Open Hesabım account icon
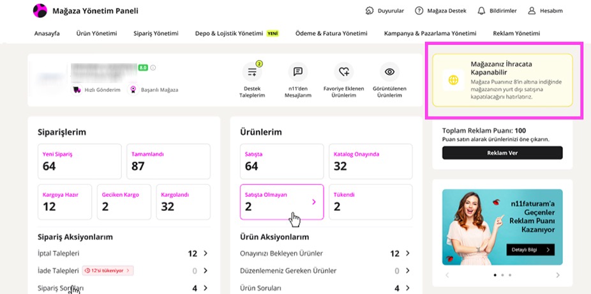 532,11
